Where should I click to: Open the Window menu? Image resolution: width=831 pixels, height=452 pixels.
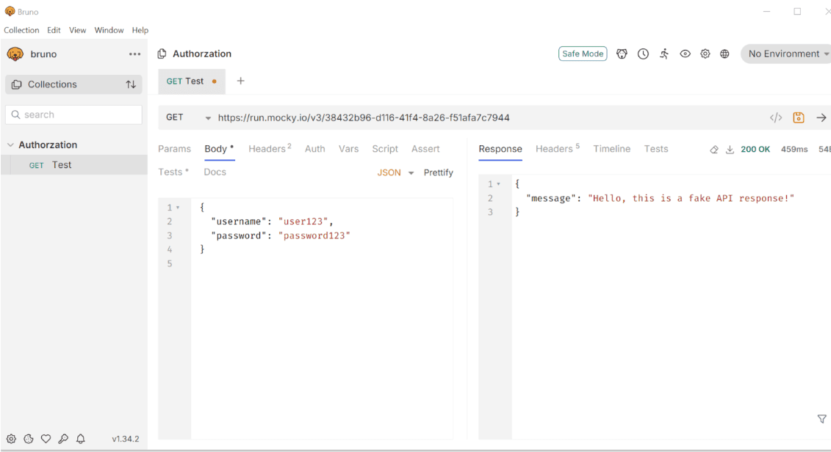(109, 30)
